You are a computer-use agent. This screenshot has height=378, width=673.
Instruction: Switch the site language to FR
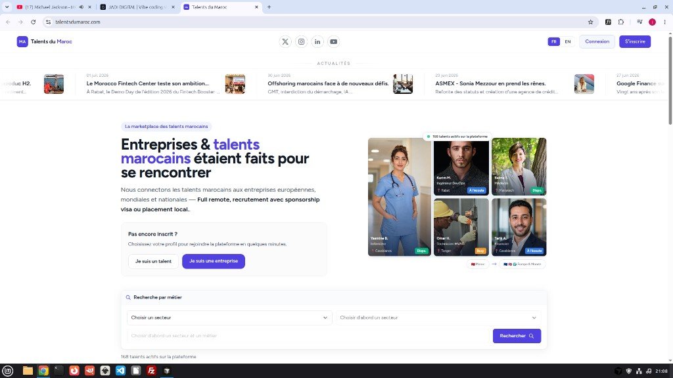click(553, 41)
